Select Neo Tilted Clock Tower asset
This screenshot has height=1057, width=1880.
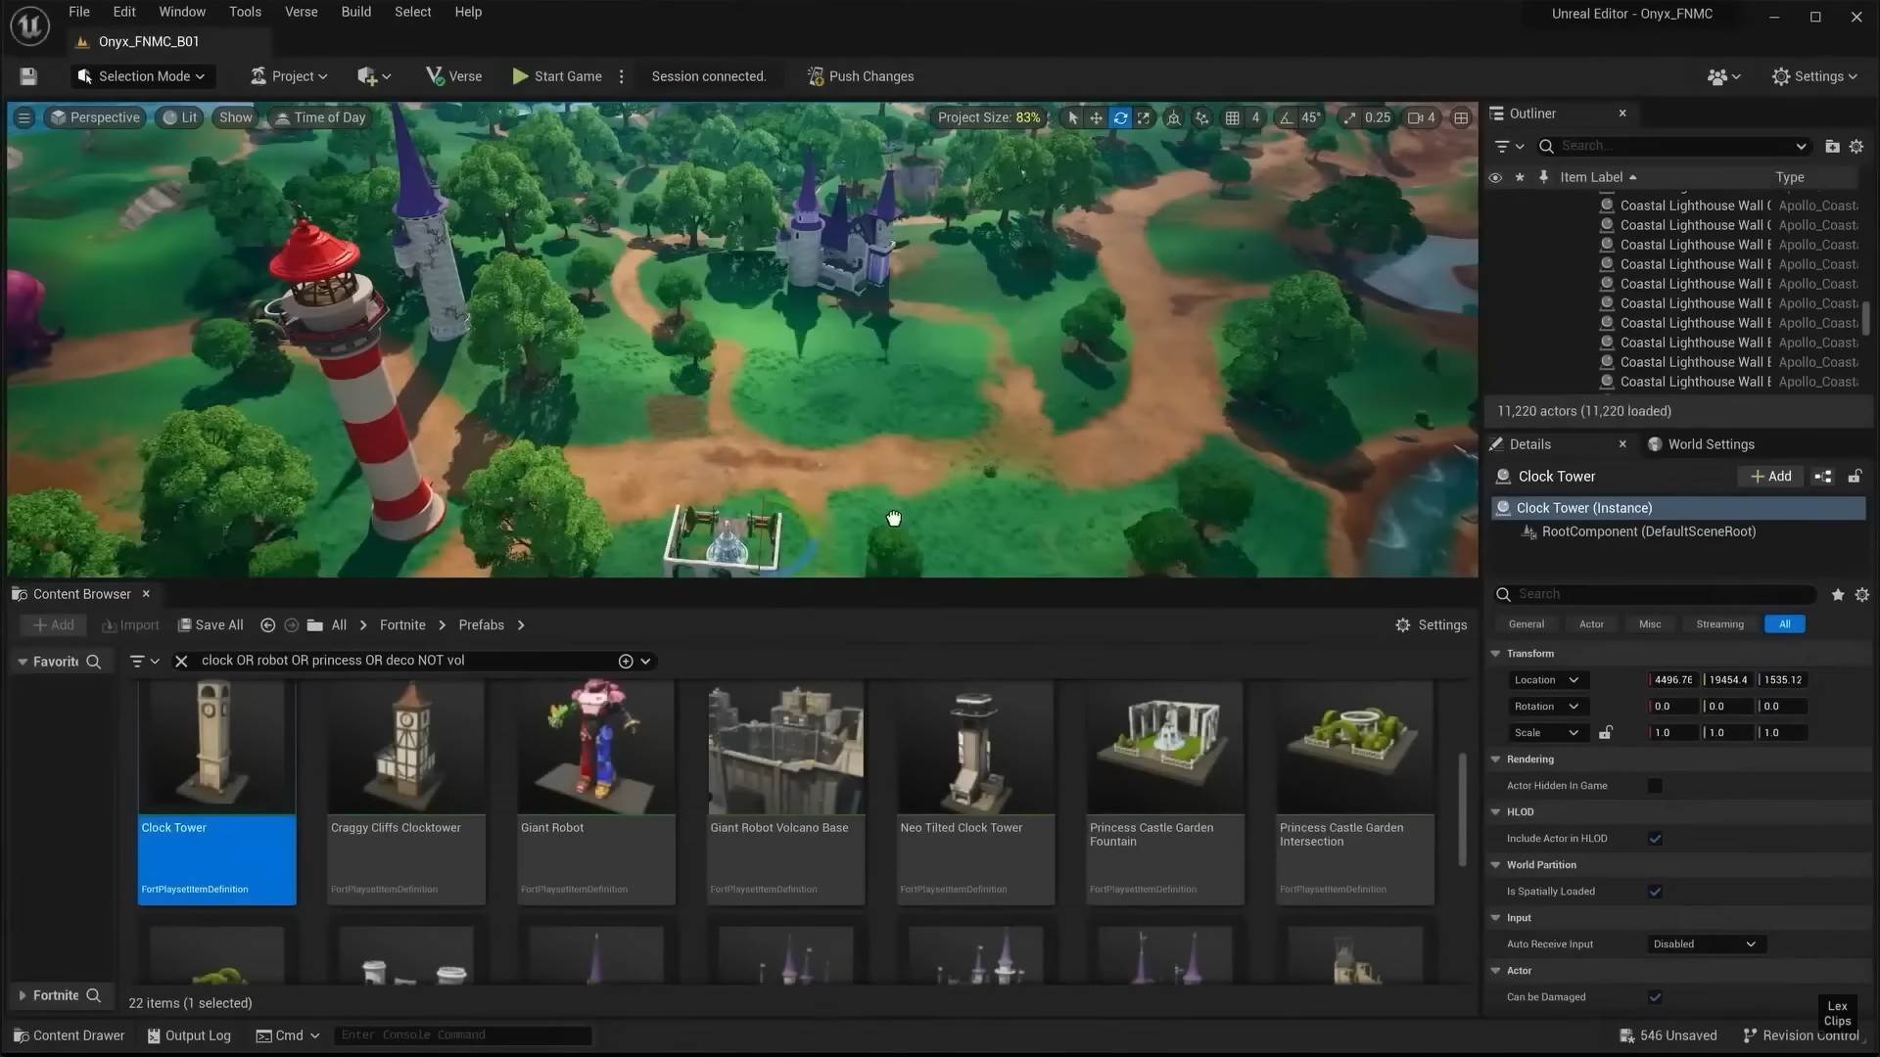point(975,793)
